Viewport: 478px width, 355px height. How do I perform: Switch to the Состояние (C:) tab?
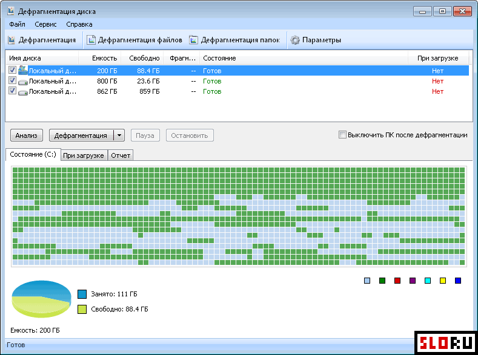(x=33, y=154)
